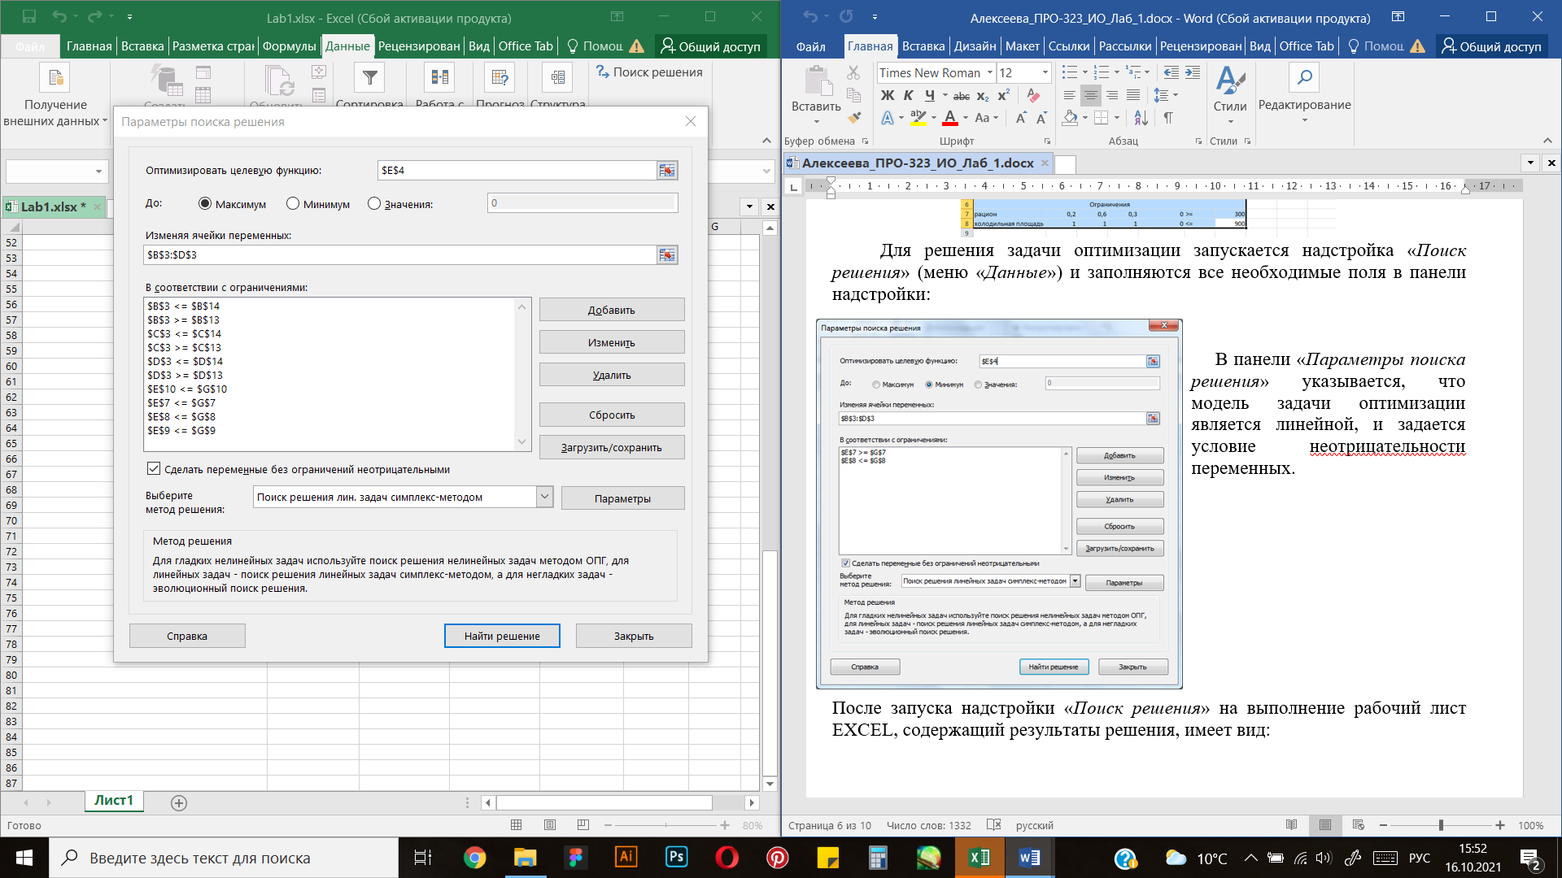
Task: Open the font name dropdown in Word
Action: point(990,73)
